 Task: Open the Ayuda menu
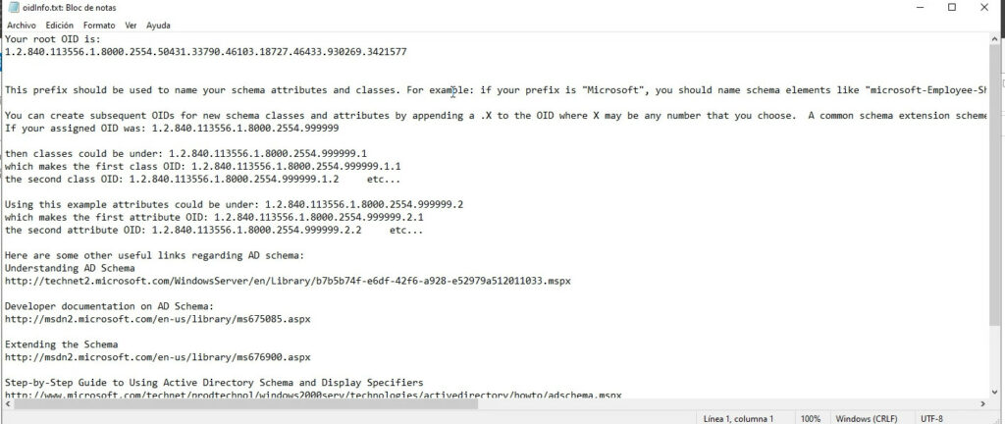[x=158, y=26]
